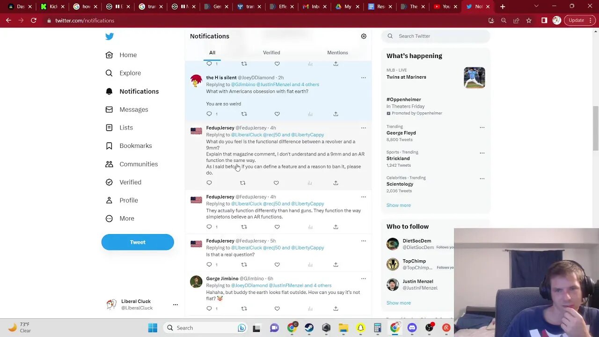
Task: Share Gorge Jimbino's flat earth tweet
Action: coord(336,308)
